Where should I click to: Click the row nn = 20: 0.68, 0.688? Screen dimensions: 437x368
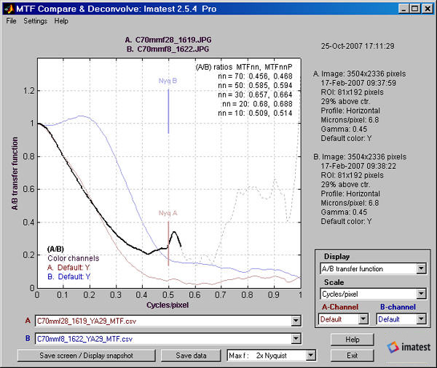pyautogui.click(x=257, y=104)
